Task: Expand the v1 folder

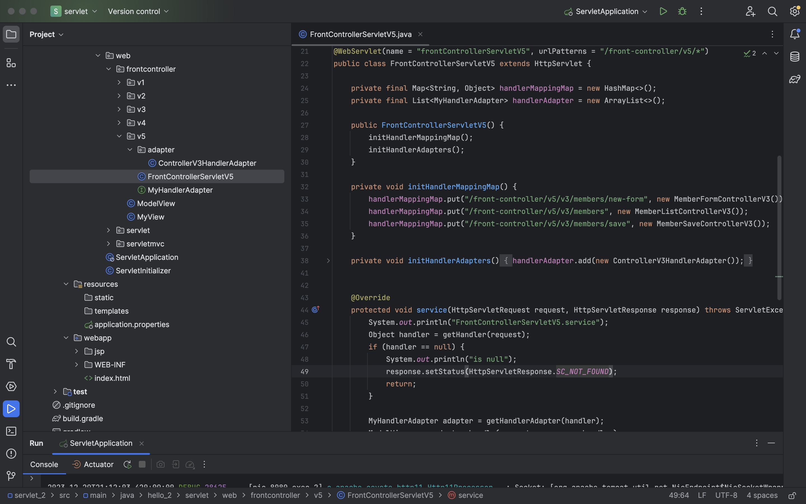Action: coord(119,82)
